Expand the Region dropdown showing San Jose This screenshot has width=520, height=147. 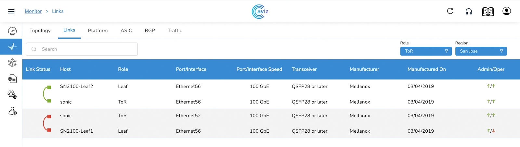click(x=481, y=51)
